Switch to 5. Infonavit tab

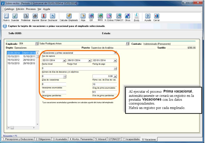101,139
